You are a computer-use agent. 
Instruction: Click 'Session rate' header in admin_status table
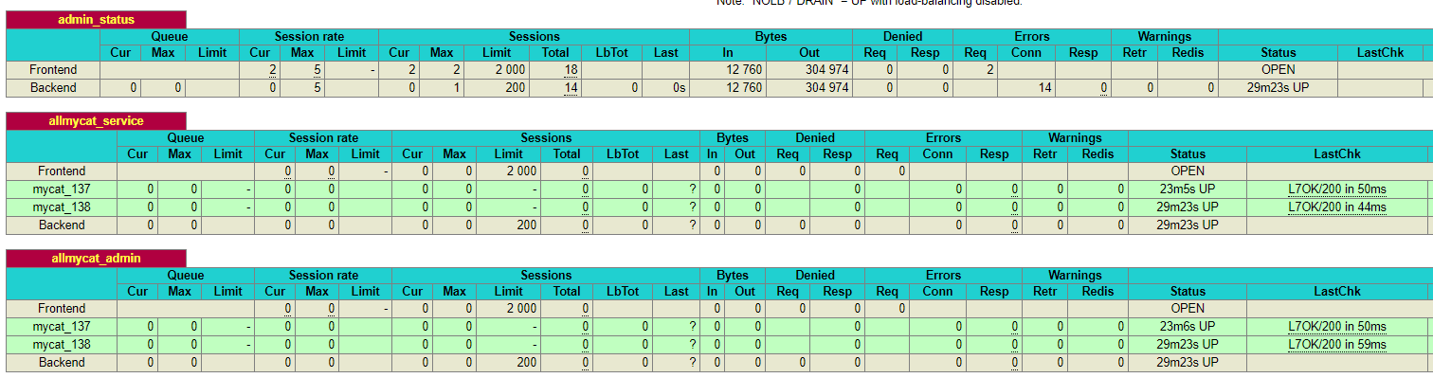tap(309, 37)
